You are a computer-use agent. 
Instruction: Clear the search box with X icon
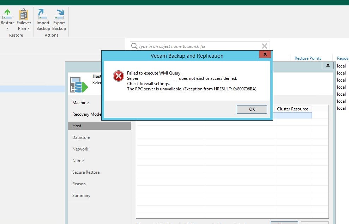point(264,46)
